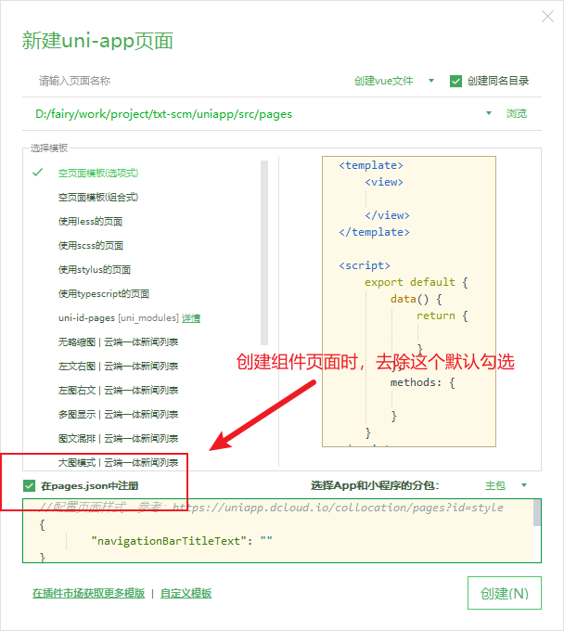Select 空页面模板(组合式) template
Image resolution: width=564 pixels, height=631 pixels.
(x=98, y=197)
